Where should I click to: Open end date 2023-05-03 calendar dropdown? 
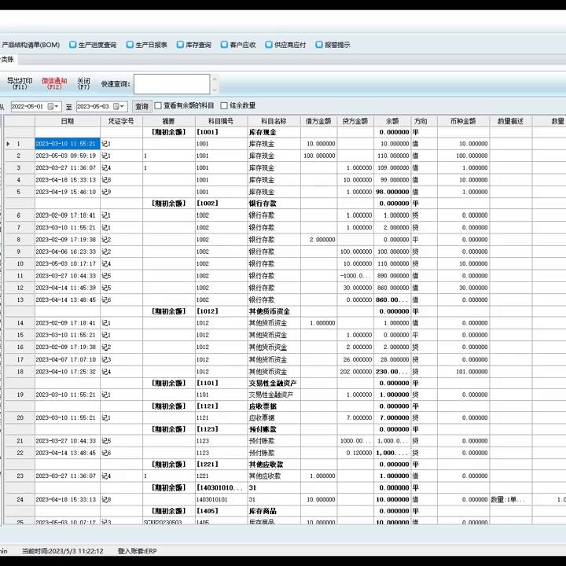tap(119, 106)
